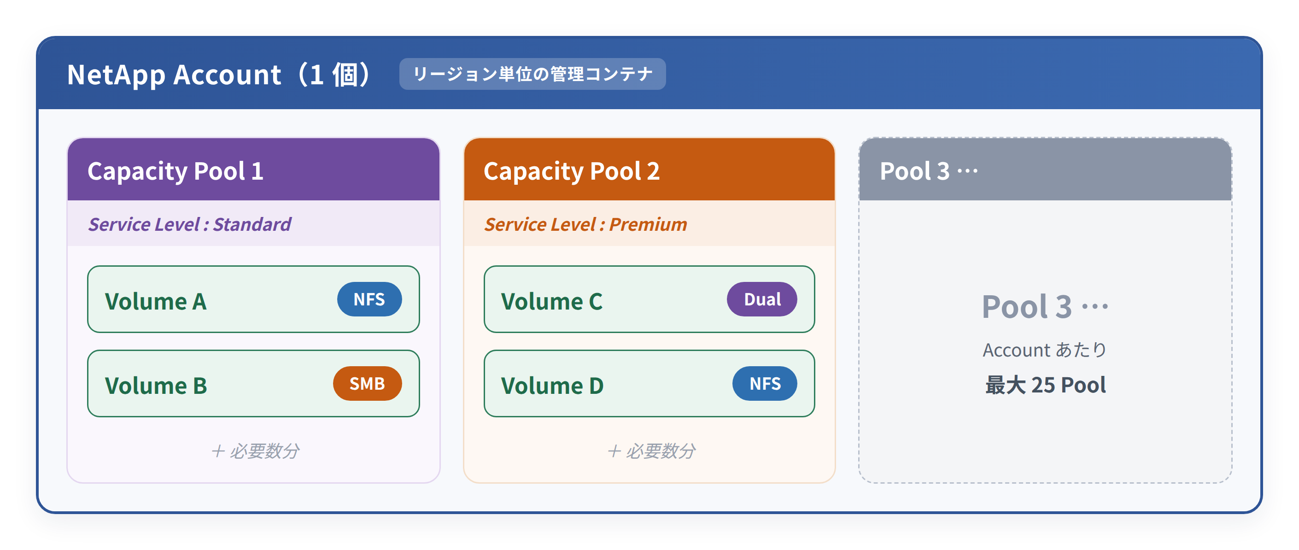This screenshot has height=550, width=1299.
Task: Click the Volume D card
Action: pyautogui.click(x=649, y=383)
